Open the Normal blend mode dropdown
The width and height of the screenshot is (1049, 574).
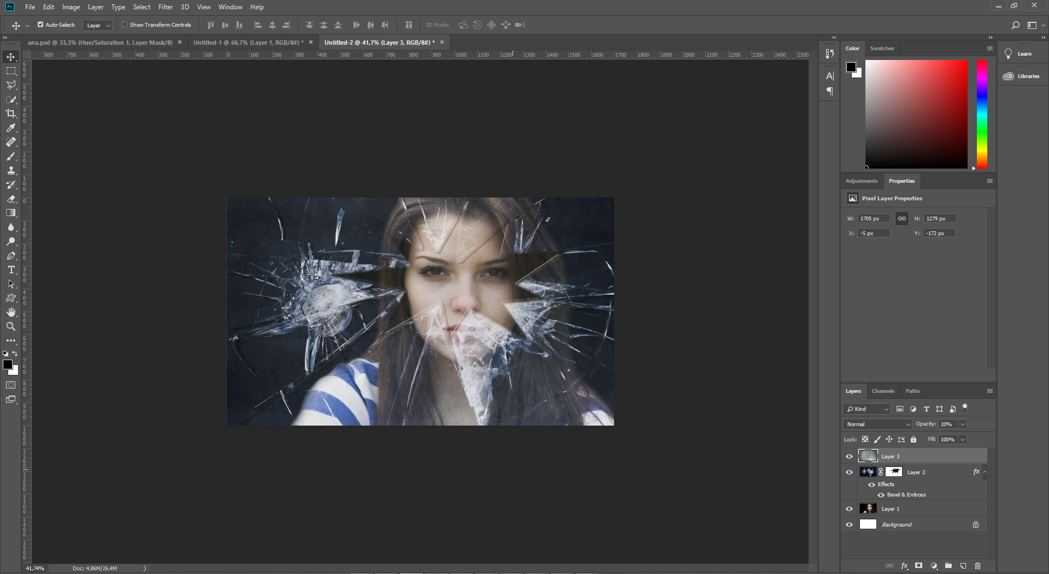coord(877,424)
